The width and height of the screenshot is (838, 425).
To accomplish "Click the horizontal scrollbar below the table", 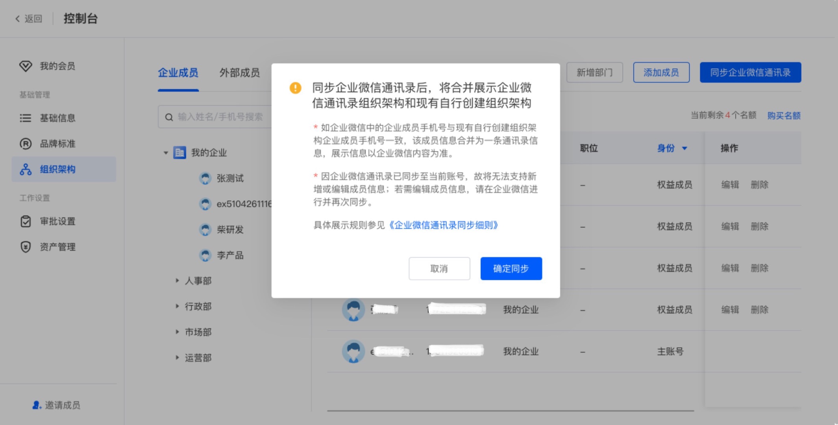I will pos(510,411).
